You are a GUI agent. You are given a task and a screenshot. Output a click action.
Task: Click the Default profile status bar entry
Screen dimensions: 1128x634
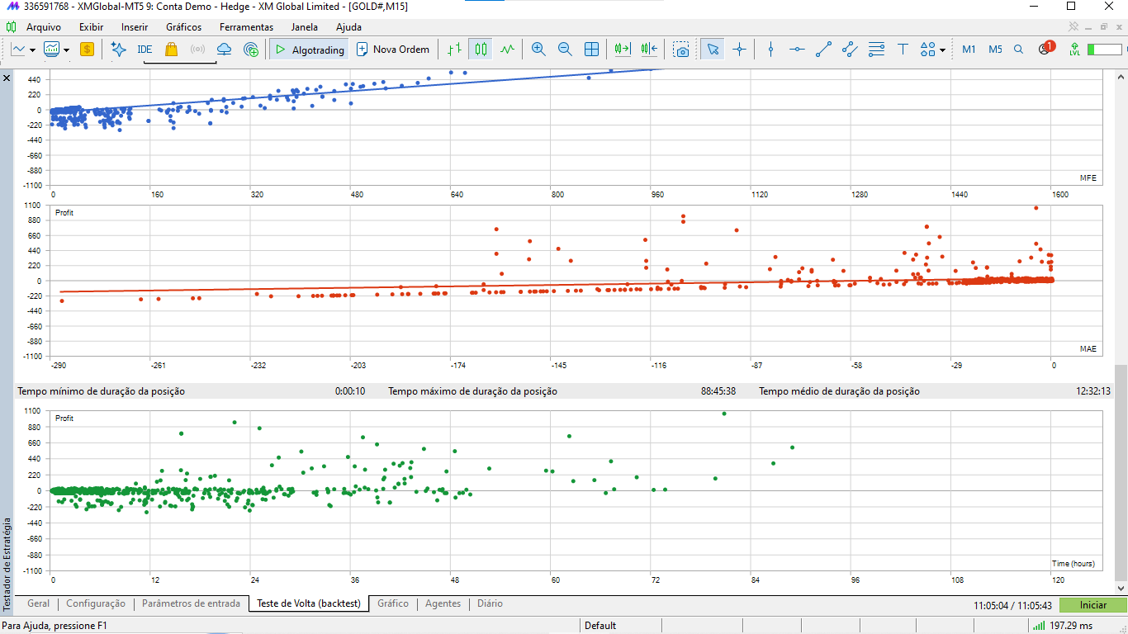click(x=600, y=626)
